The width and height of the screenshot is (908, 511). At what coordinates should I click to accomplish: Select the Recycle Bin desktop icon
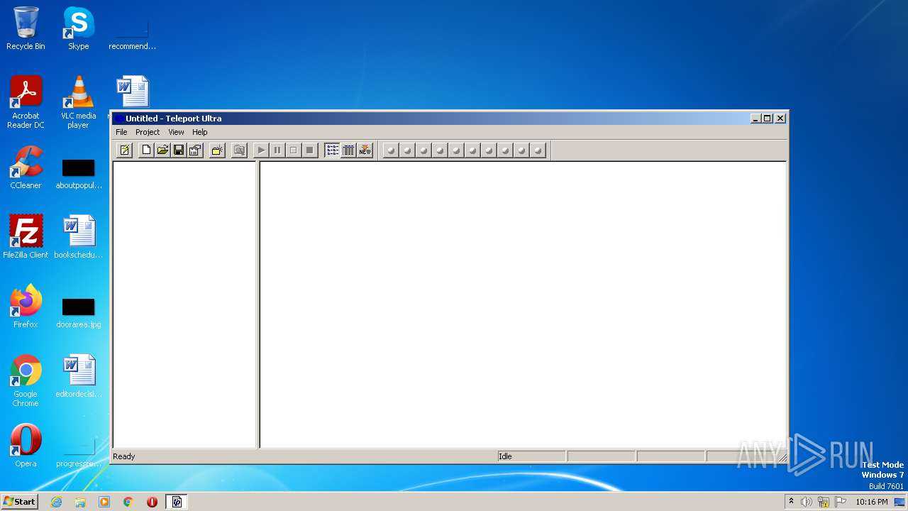[x=26, y=28]
